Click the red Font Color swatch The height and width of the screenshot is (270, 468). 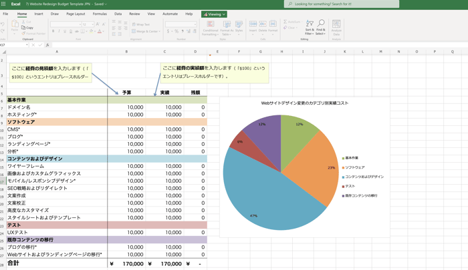100,31
